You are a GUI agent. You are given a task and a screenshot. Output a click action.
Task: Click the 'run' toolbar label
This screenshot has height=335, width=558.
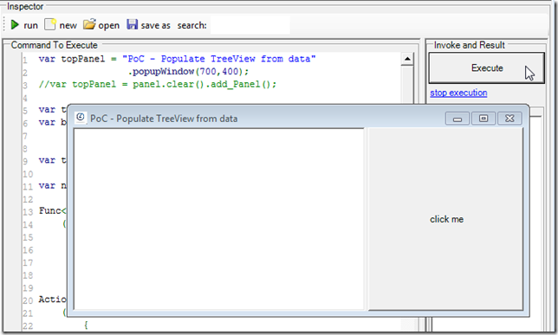coord(30,26)
